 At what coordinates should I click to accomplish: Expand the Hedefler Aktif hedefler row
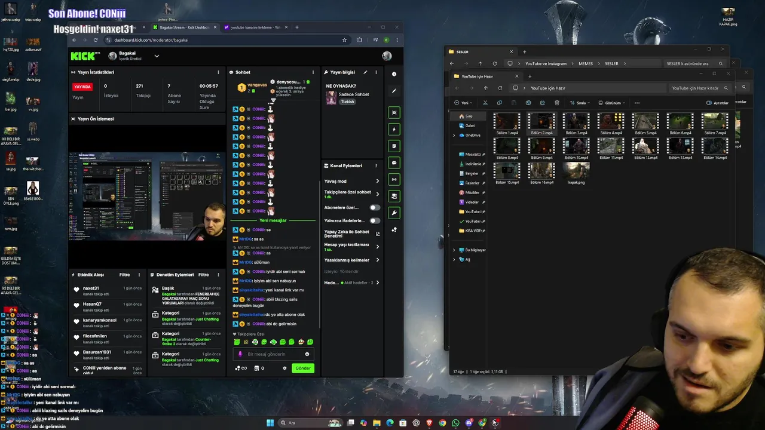pyautogui.click(x=377, y=282)
